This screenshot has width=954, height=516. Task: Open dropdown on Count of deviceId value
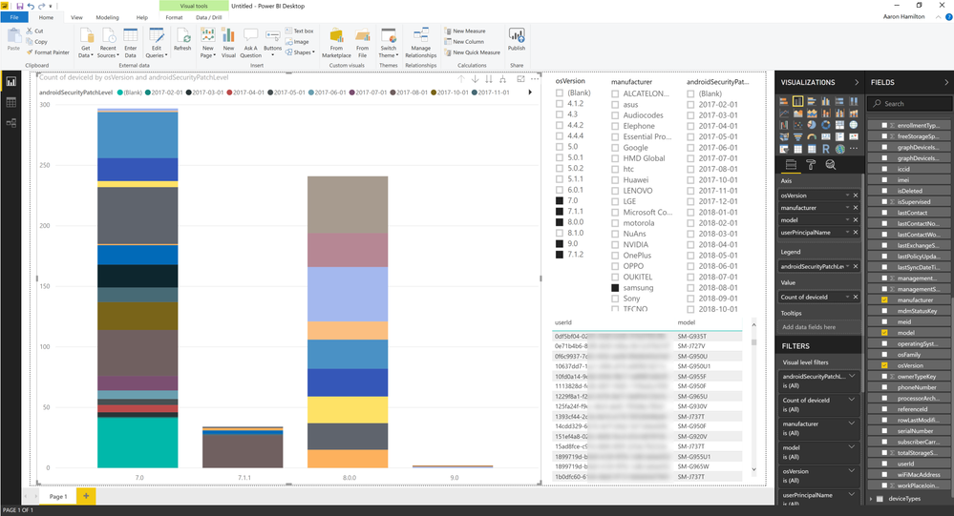(847, 298)
